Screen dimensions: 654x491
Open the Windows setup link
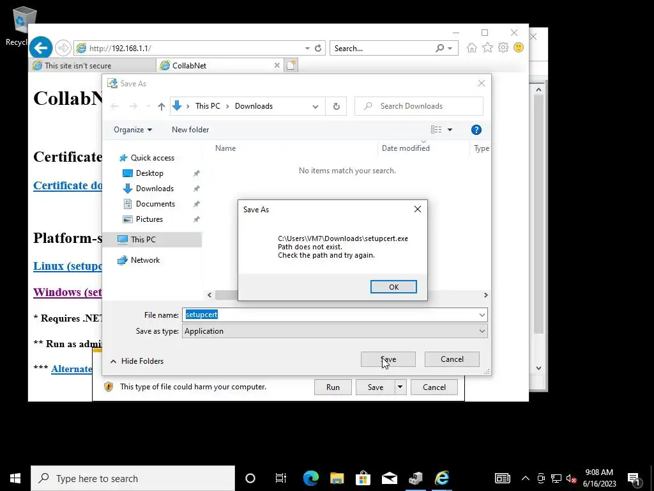click(x=68, y=292)
